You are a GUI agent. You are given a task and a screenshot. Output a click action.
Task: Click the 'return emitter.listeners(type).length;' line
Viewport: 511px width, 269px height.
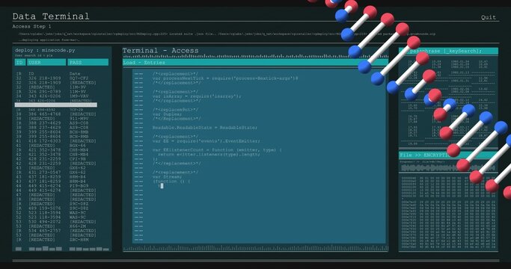(209, 155)
